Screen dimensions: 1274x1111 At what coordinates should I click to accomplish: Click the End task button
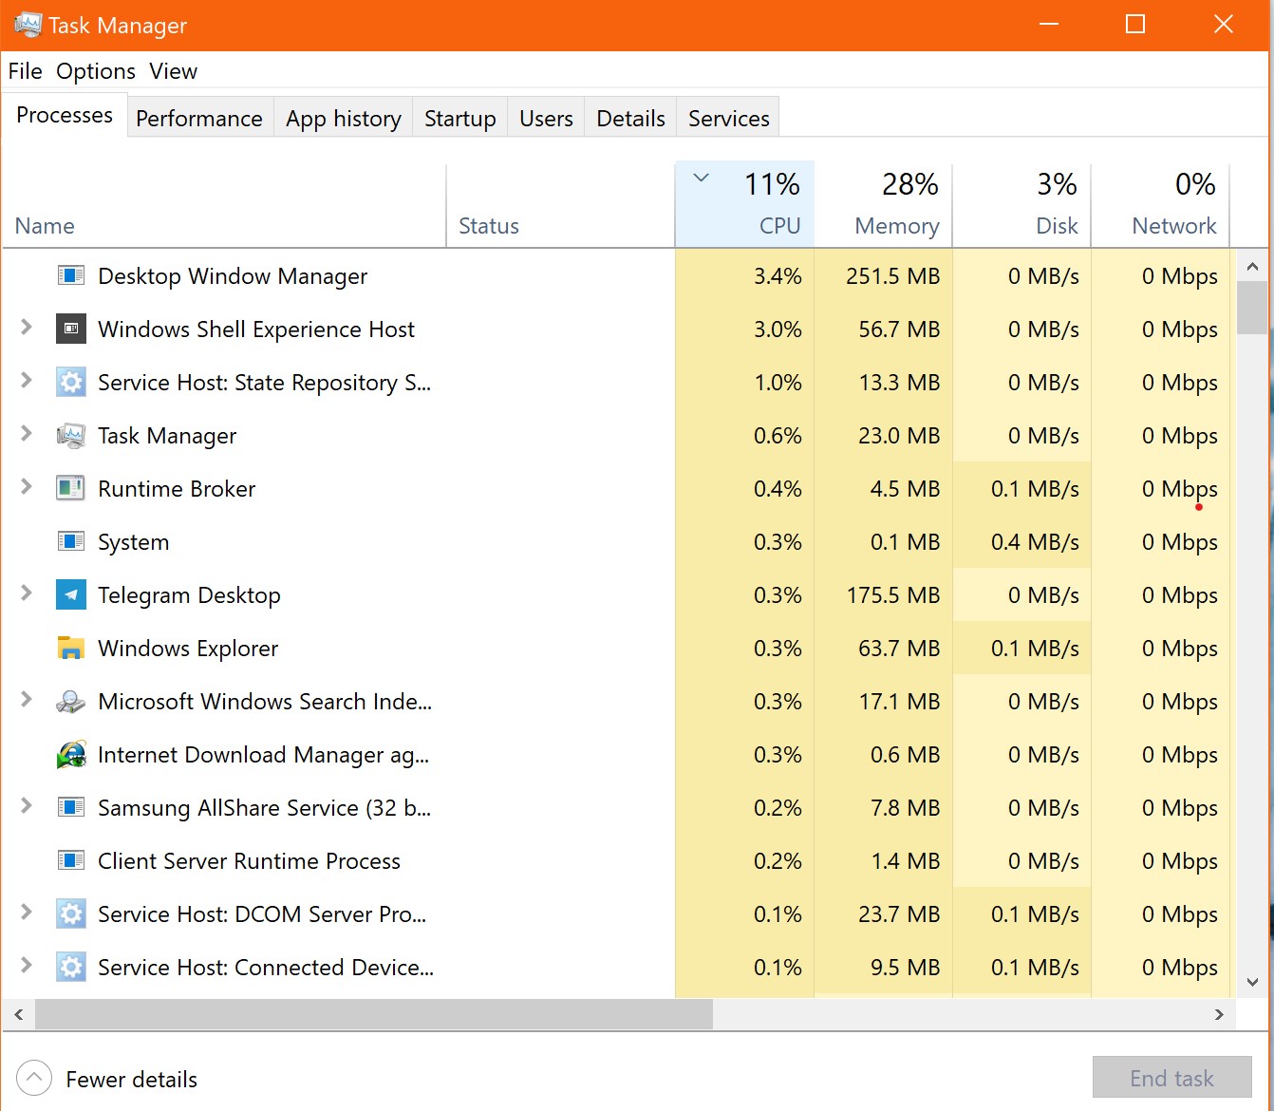coord(1172,1078)
